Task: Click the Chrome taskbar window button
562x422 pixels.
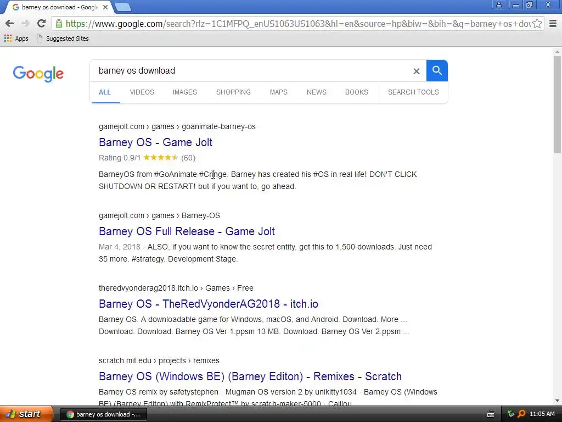Action: (x=104, y=414)
